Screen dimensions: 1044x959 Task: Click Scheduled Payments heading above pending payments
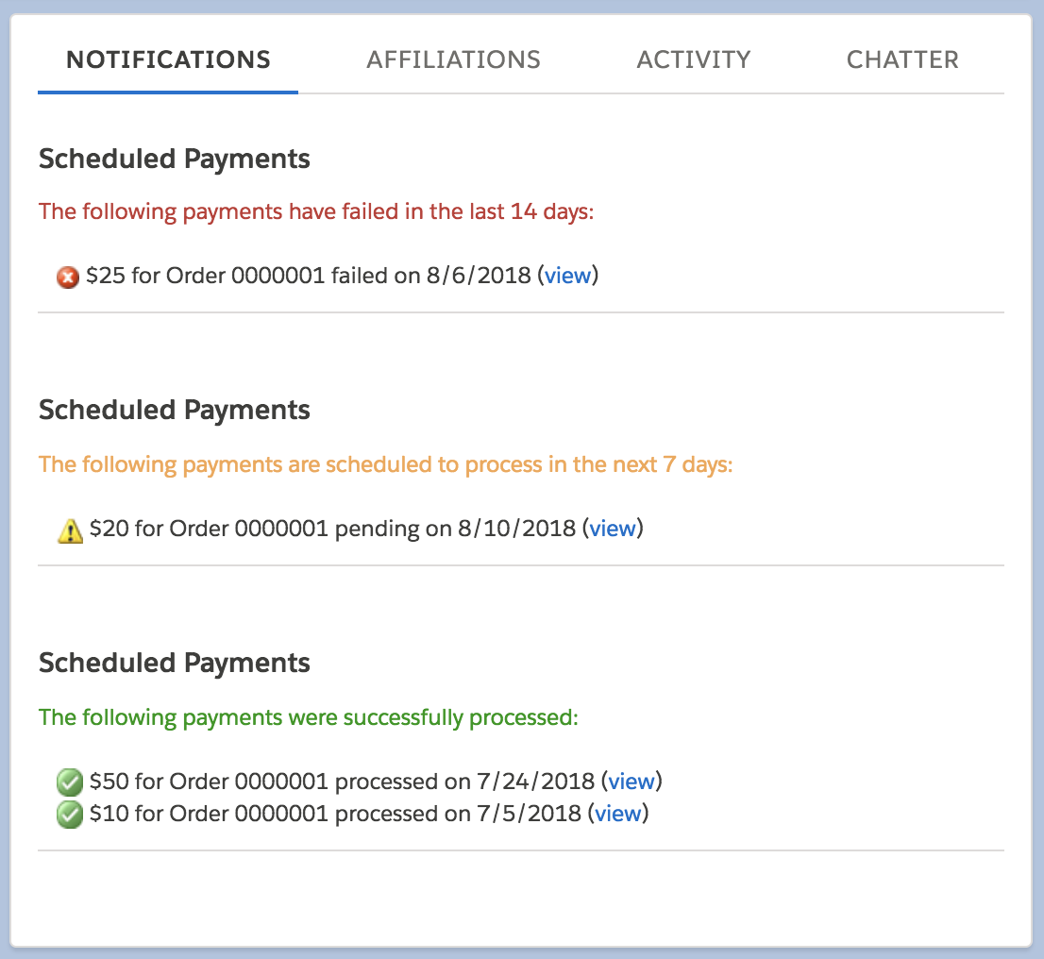(174, 411)
